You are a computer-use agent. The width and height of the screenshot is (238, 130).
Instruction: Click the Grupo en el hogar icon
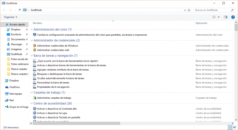(x=7, y=107)
